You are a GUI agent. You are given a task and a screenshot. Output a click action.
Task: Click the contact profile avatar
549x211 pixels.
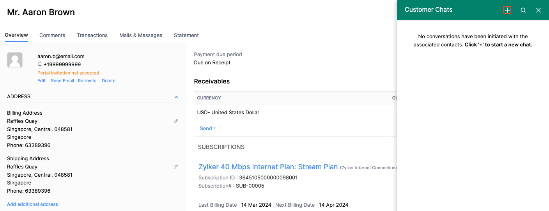15,60
